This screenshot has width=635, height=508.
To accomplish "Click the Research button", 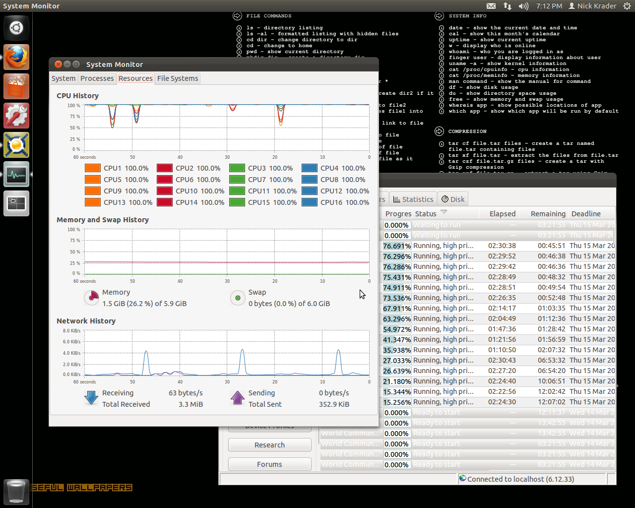I will 269,445.
